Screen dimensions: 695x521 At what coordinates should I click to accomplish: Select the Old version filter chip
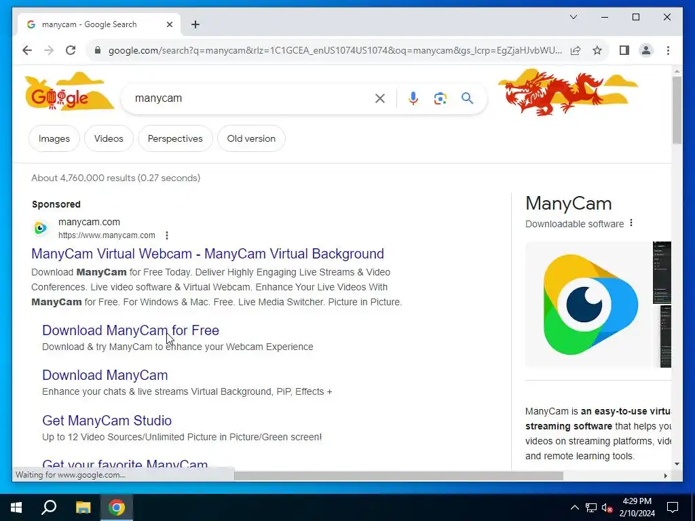[251, 138]
